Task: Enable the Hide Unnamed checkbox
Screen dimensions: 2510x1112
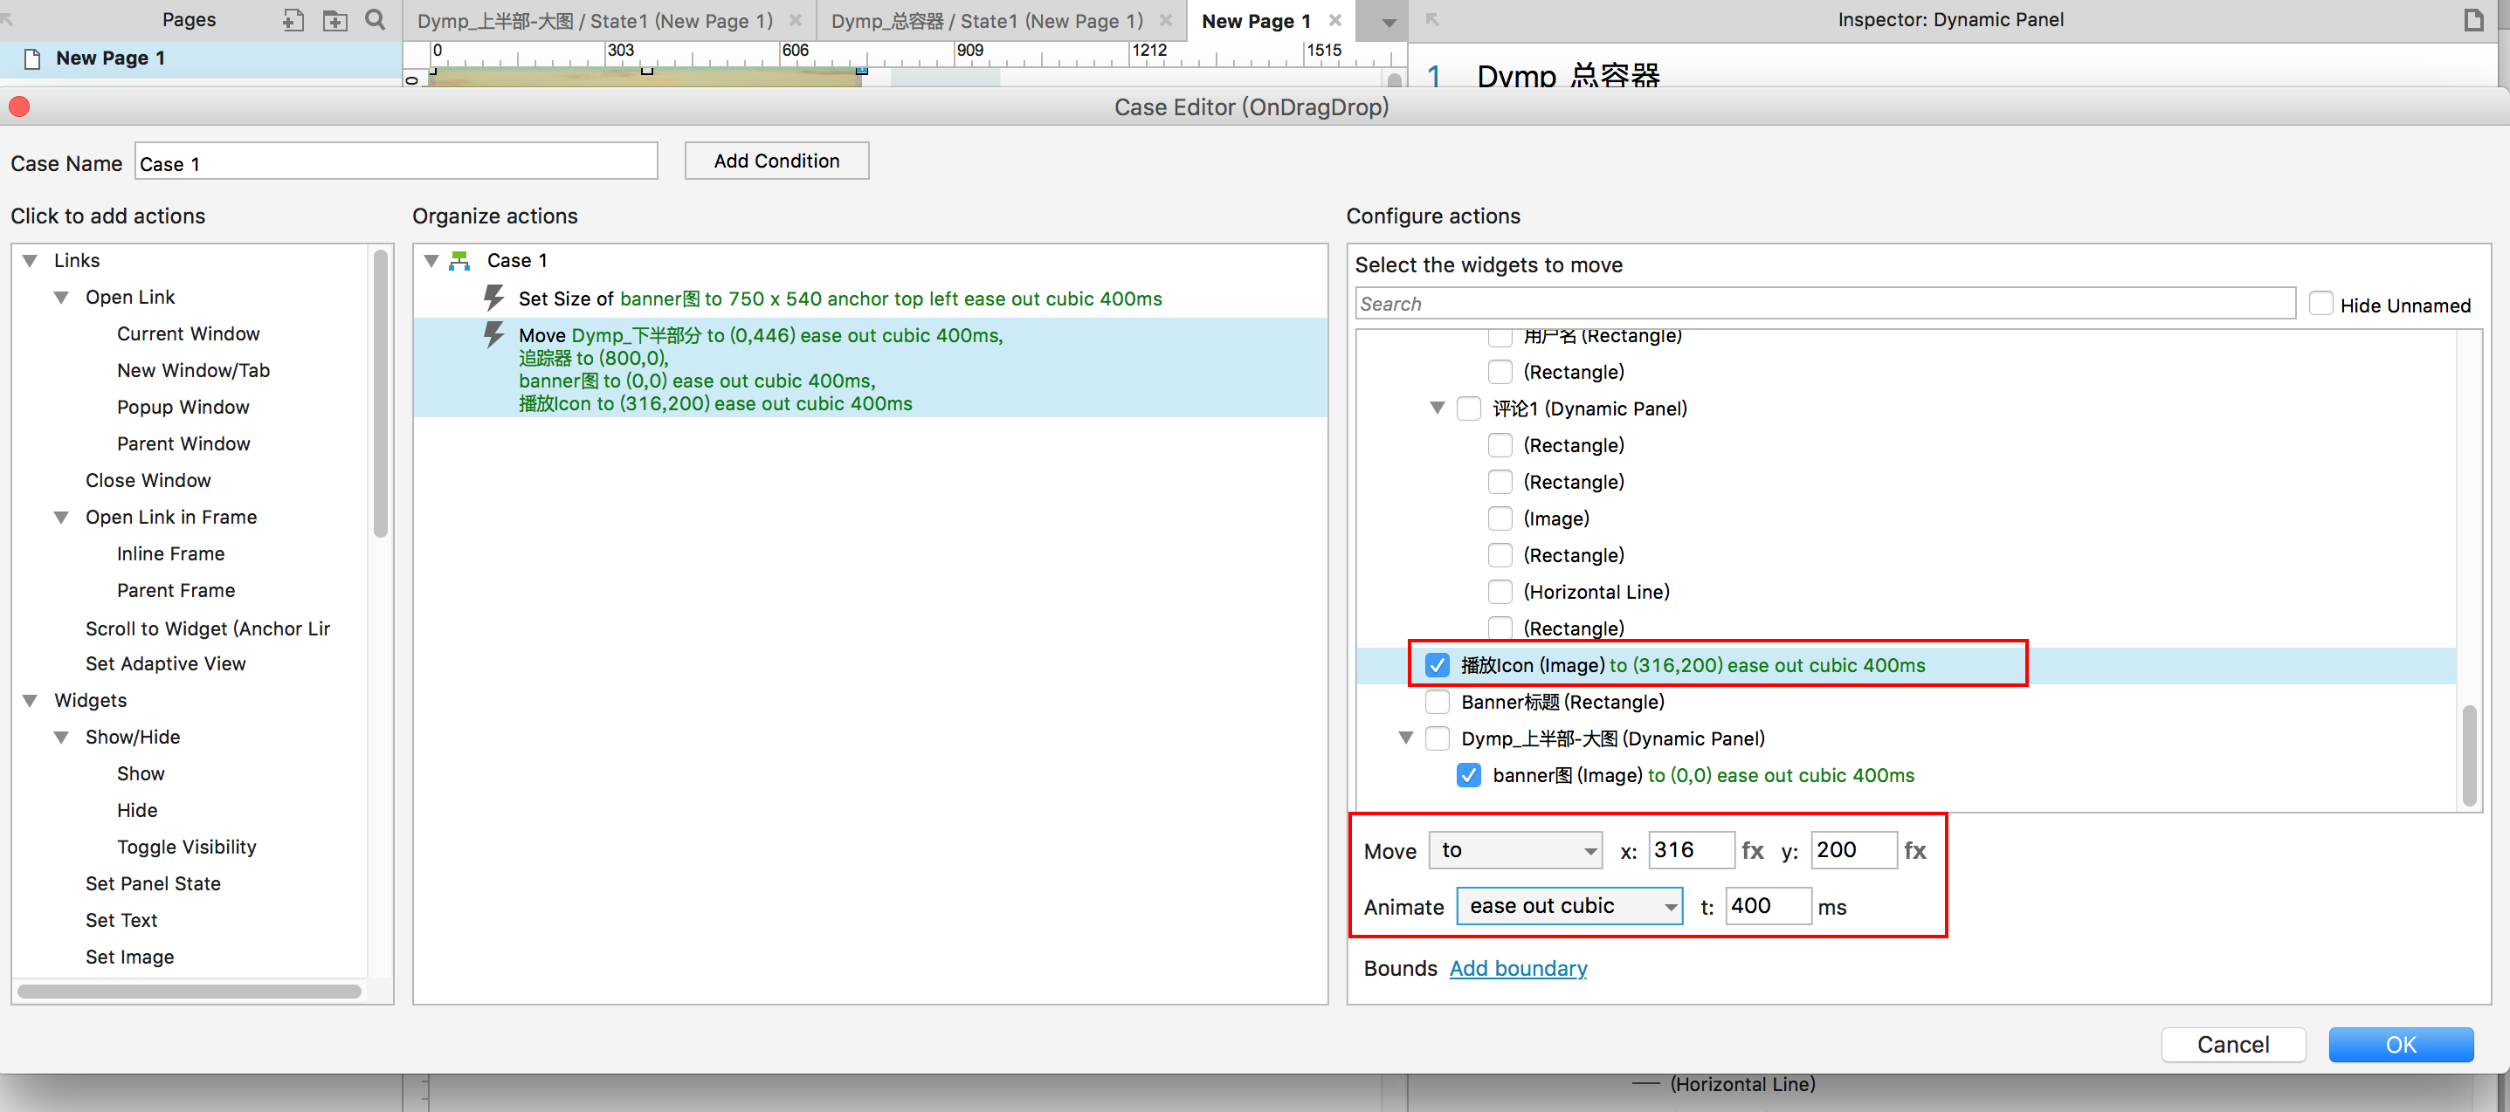Action: coord(2320,304)
